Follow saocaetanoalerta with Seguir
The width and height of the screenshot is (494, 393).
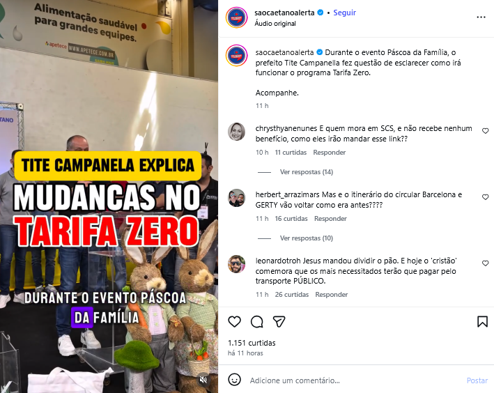344,13
